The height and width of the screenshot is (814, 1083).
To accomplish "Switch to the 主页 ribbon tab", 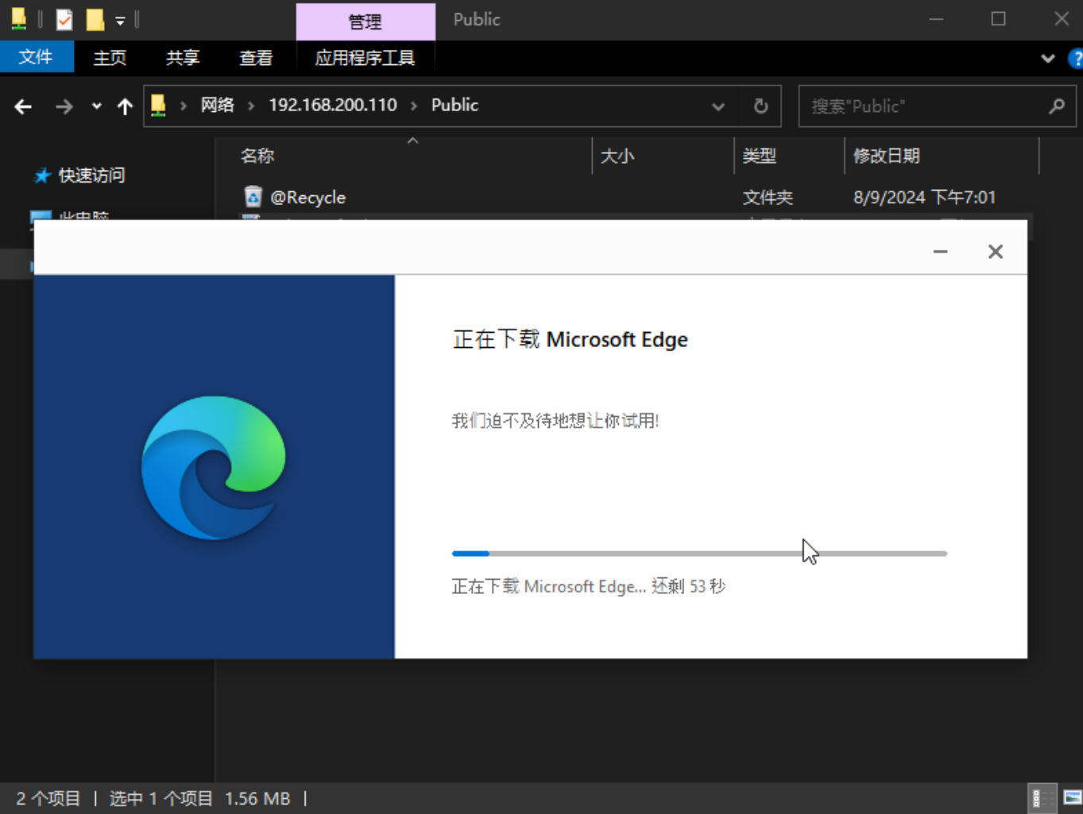I will pos(110,57).
